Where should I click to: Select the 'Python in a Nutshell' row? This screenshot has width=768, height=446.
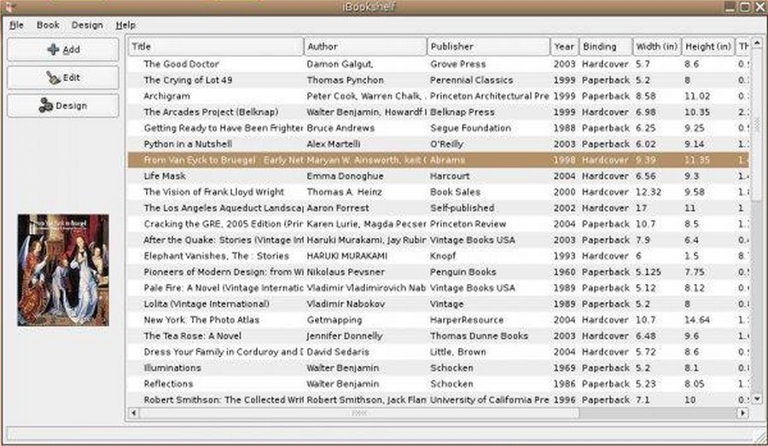click(x=439, y=144)
